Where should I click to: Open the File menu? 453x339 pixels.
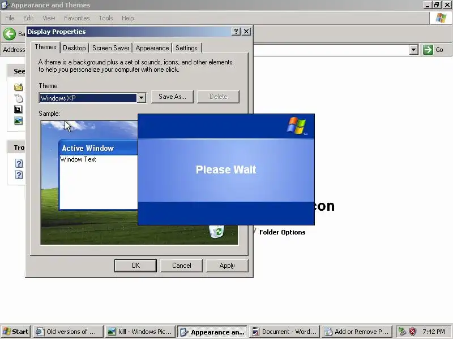10,18
